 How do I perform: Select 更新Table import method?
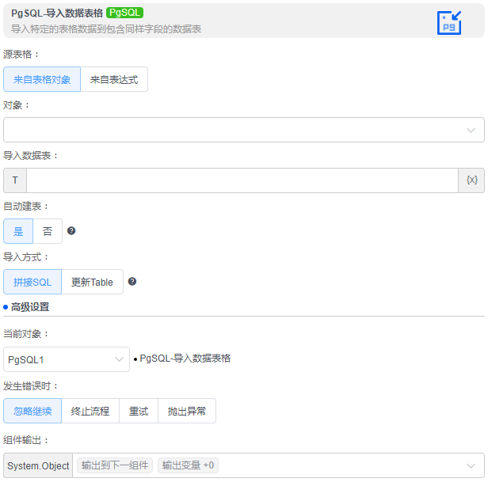pyautogui.click(x=92, y=282)
